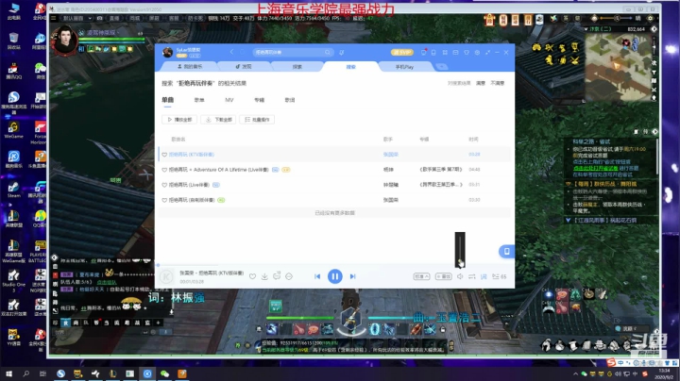Favorite the 拒绝再玩 (KTV版伴奏) row

coord(164,155)
